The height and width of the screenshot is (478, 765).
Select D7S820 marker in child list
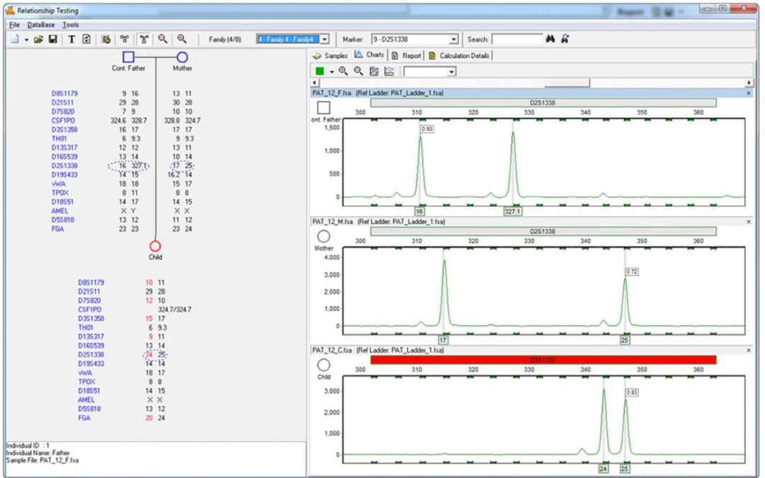tap(90, 300)
